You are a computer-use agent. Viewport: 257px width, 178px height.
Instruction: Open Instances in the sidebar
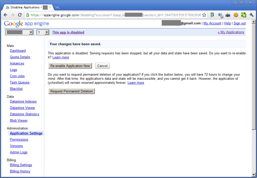17,63
